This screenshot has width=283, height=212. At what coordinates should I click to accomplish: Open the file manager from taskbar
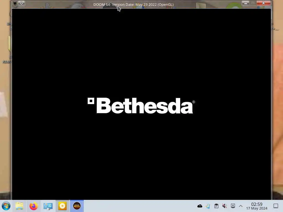click(x=19, y=206)
